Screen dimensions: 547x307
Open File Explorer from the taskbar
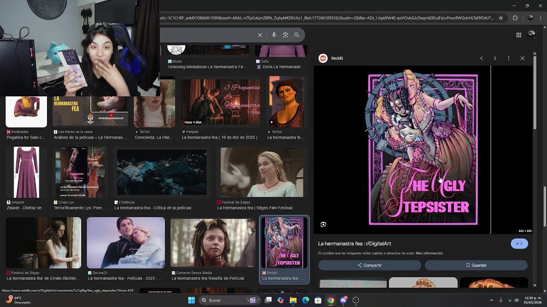coord(293,300)
